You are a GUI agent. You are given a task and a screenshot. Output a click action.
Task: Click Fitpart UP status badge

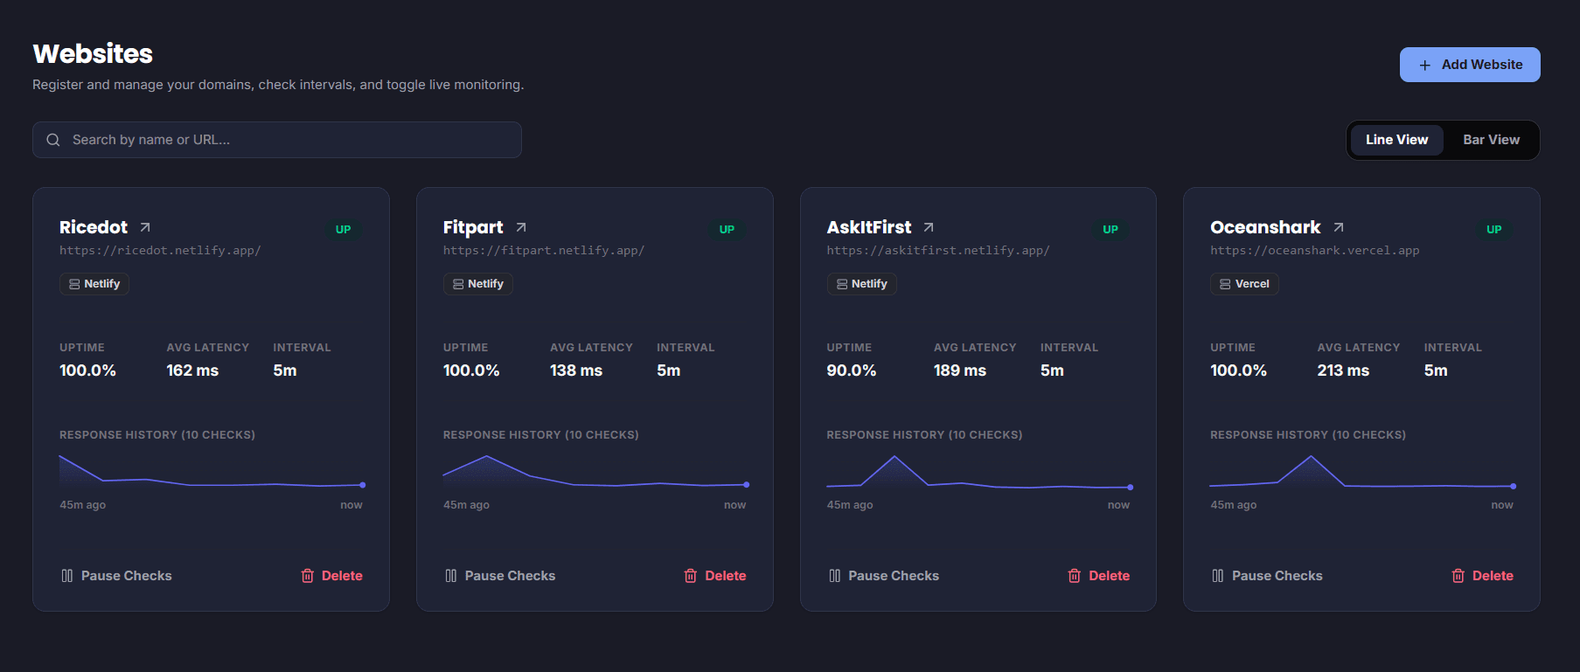(x=727, y=230)
